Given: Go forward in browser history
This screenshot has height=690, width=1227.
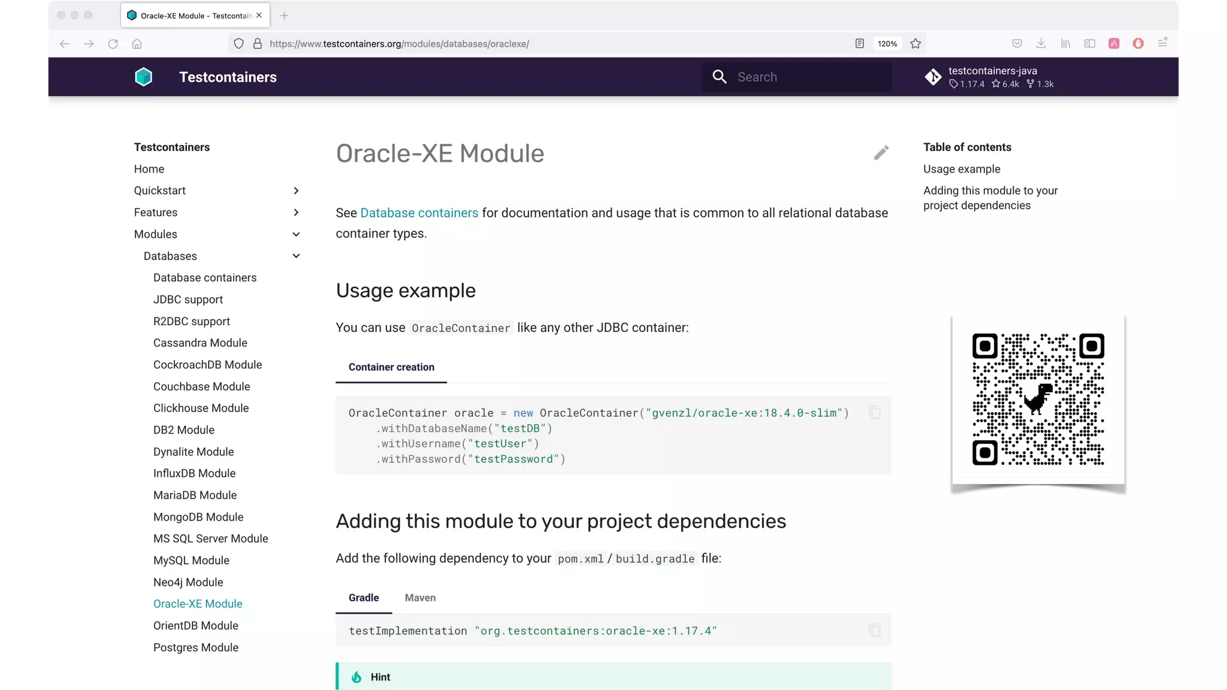Looking at the screenshot, I should 89,44.
